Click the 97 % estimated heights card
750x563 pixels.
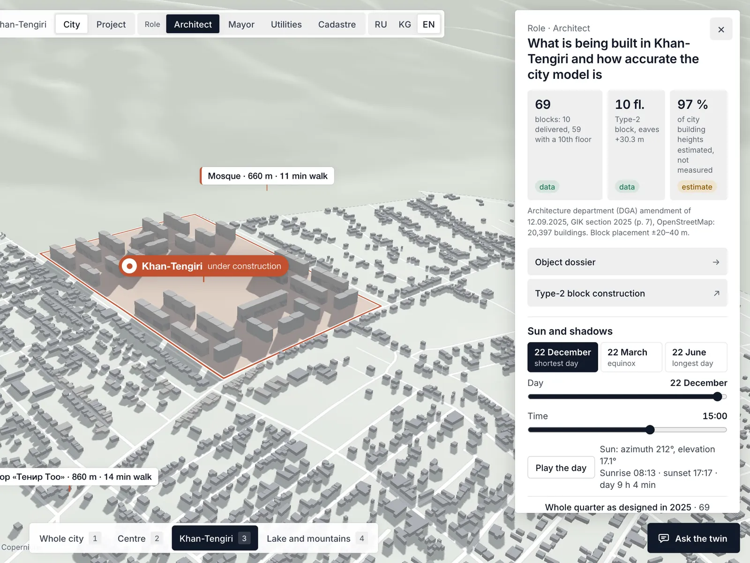pos(698,145)
